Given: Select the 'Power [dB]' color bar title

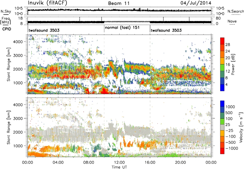Looking at the screenshot, I should [x=233, y=64].
